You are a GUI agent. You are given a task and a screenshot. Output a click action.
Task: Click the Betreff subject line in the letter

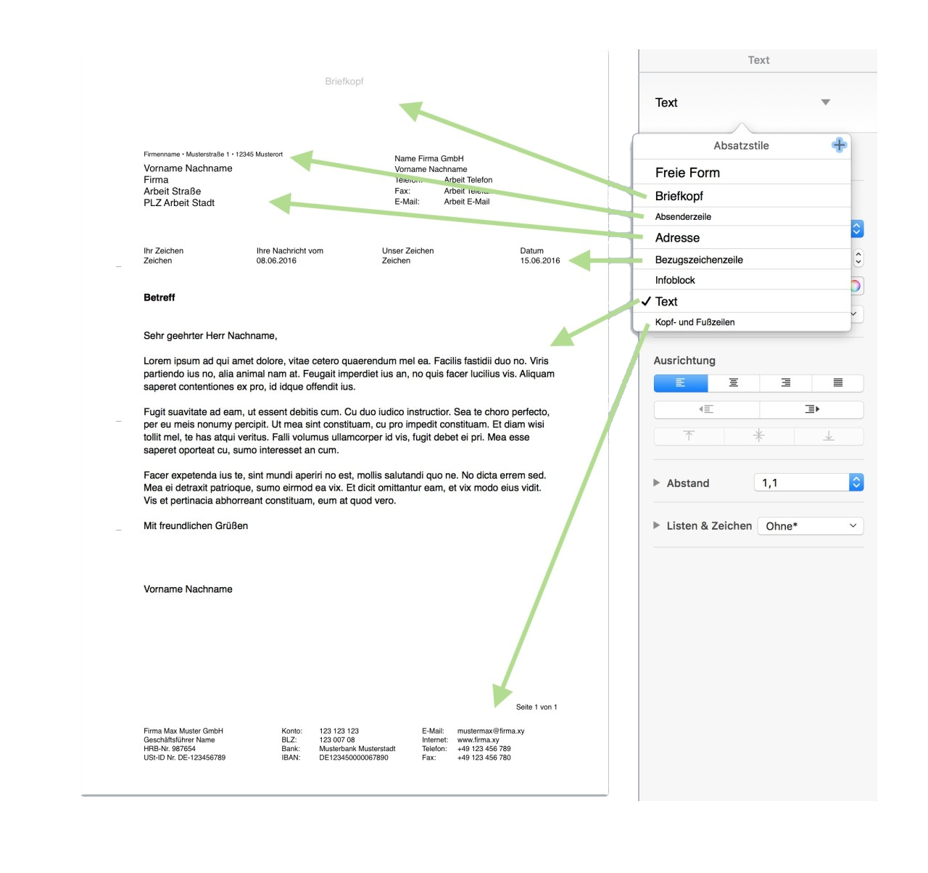click(x=159, y=298)
